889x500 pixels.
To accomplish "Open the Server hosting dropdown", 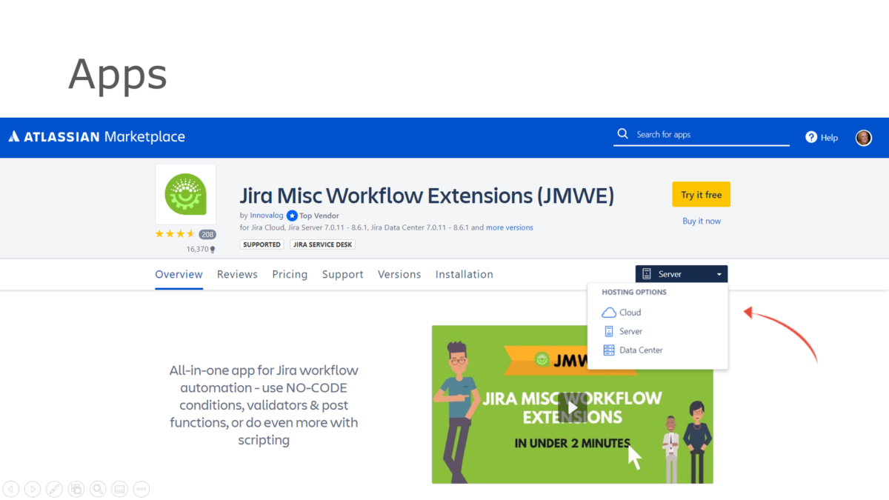I will pos(680,273).
